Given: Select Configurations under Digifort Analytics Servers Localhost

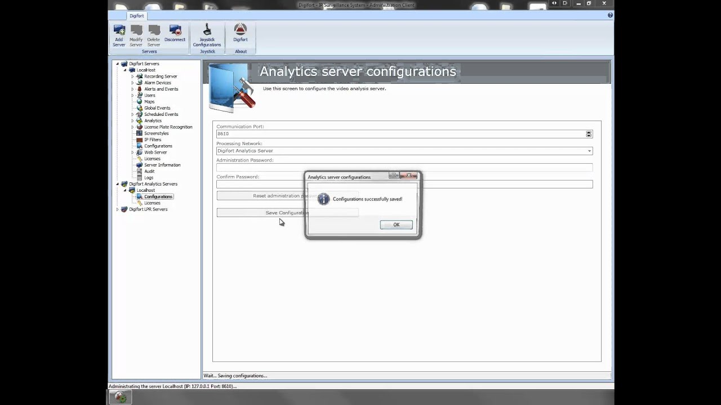Looking at the screenshot, I should pos(158,197).
